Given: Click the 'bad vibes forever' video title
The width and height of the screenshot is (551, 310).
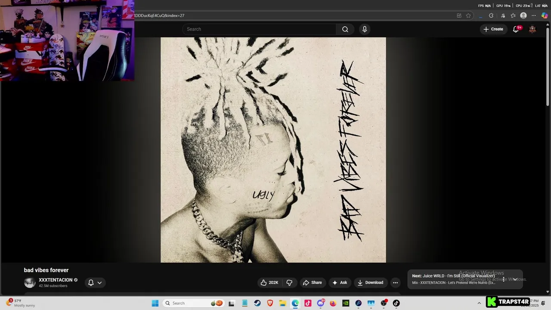Looking at the screenshot, I should coord(46,270).
